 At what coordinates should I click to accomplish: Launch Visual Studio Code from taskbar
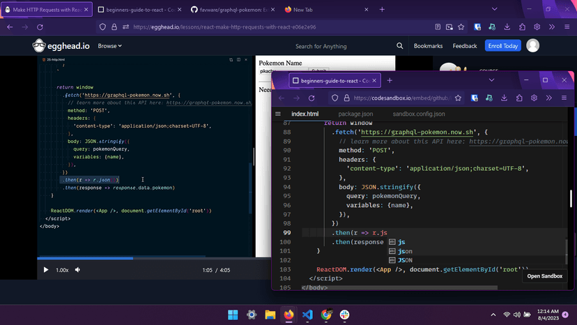point(307,315)
